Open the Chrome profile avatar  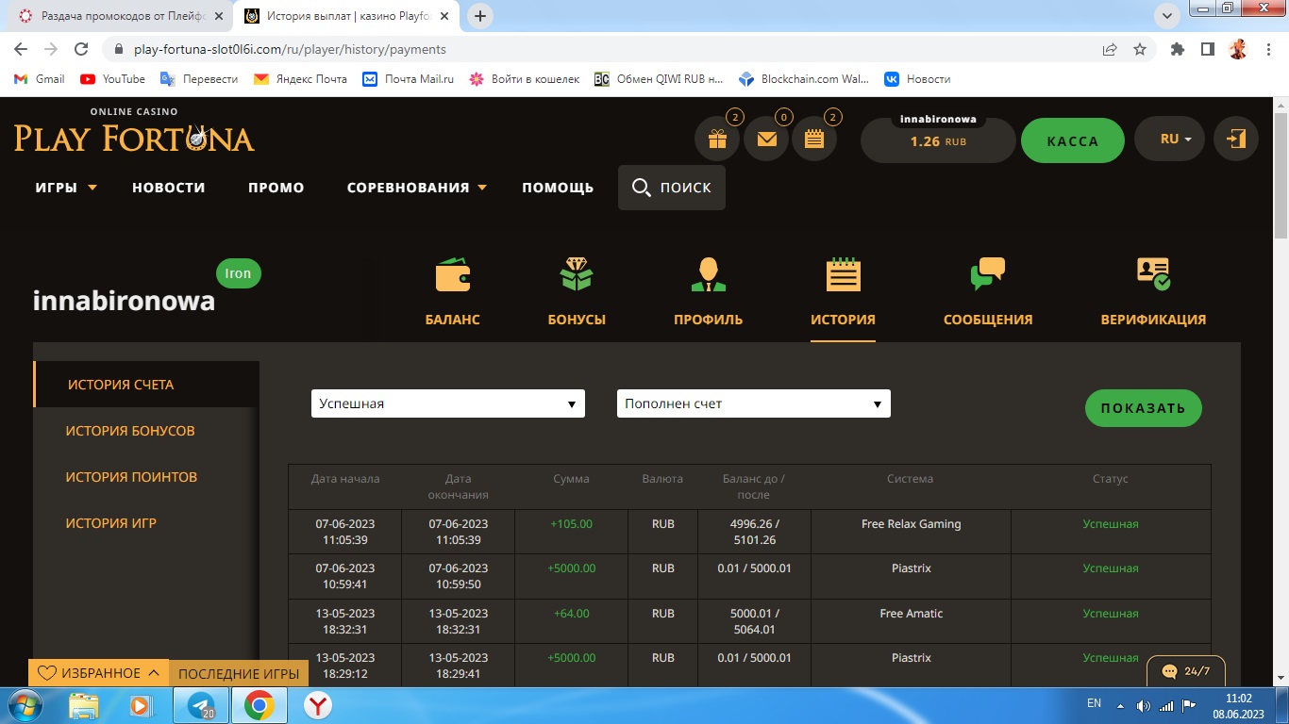pyautogui.click(x=1237, y=49)
